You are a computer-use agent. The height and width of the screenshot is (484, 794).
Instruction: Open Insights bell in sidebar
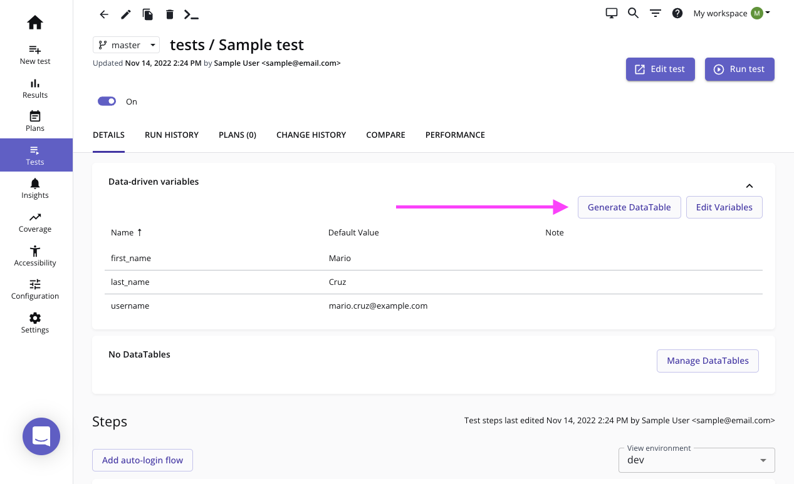pyautogui.click(x=35, y=188)
